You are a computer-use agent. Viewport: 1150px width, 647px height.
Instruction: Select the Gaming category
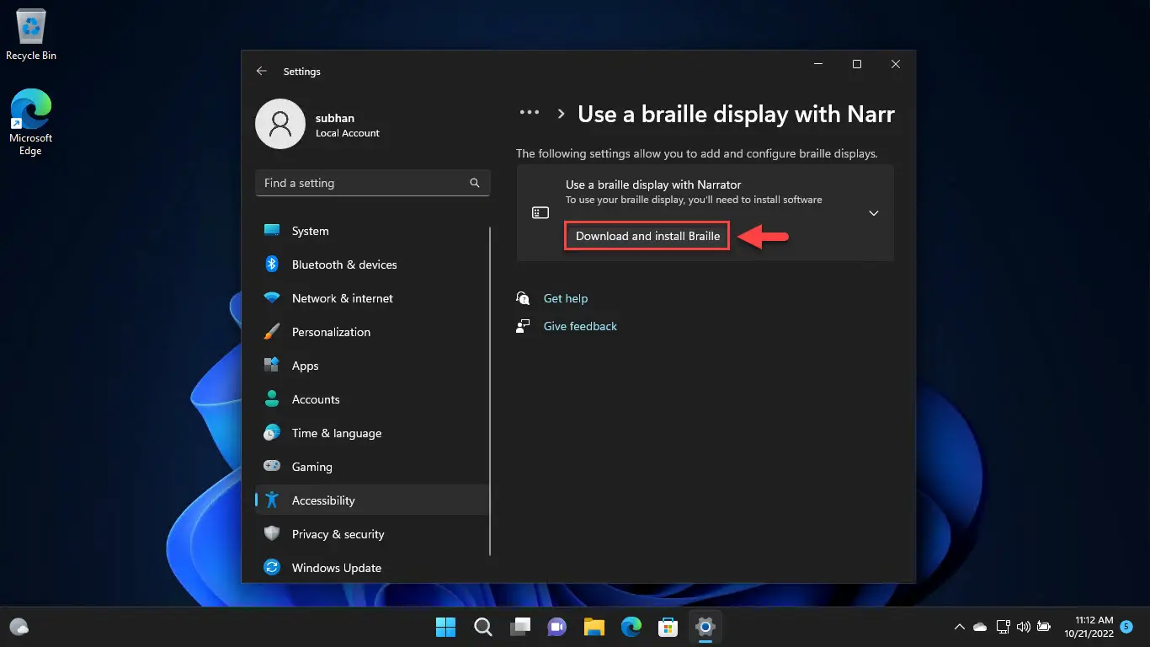[372, 467]
